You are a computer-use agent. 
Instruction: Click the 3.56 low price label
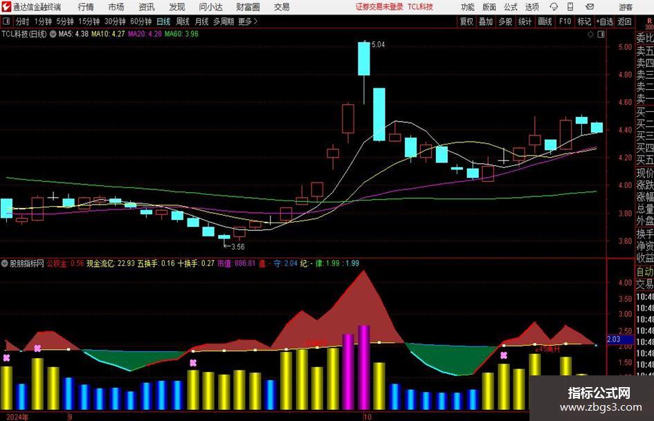click(x=238, y=247)
